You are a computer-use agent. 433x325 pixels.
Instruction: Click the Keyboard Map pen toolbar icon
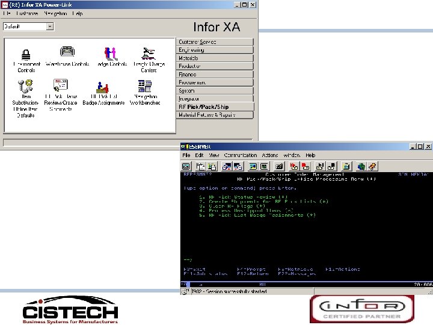pyautogui.click(x=279, y=166)
